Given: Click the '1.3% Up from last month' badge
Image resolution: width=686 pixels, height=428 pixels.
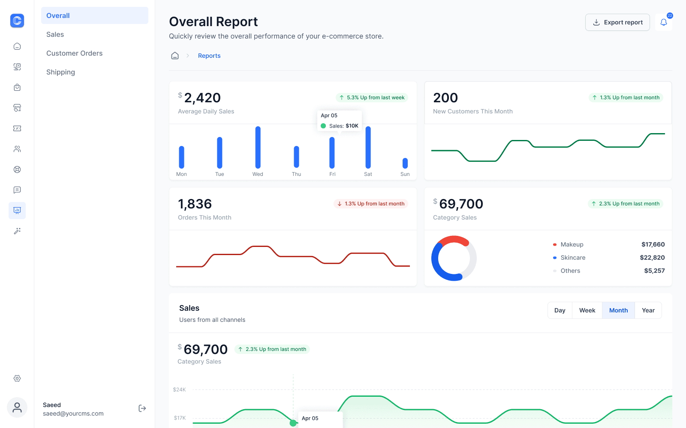Looking at the screenshot, I should tap(626, 98).
